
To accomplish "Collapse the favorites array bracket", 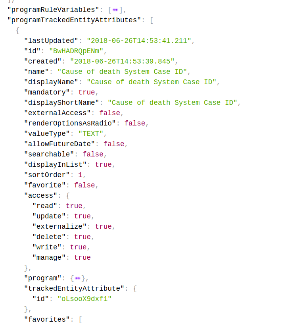I will (x=80, y=320).
